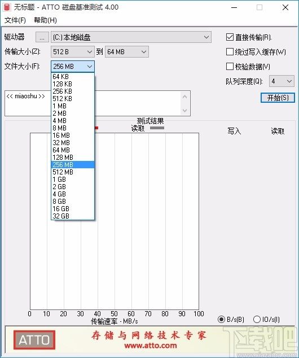Click the gray 读取 legend swatch
This screenshot has width=299, height=358.
point(157,128)
